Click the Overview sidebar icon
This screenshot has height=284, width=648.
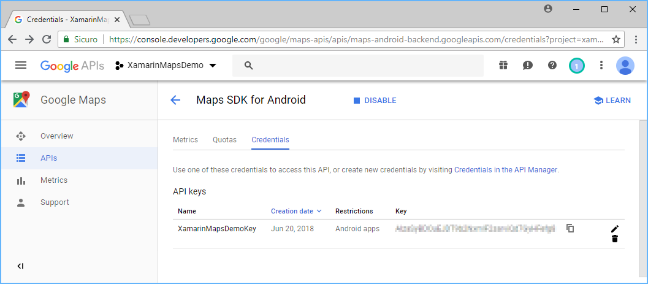coord(21,136)
